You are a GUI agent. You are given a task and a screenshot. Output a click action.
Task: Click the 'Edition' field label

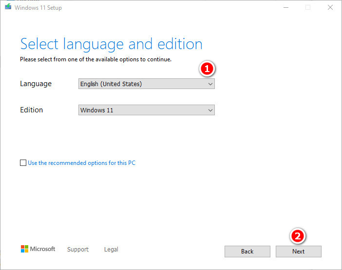(x=31, y=110)
